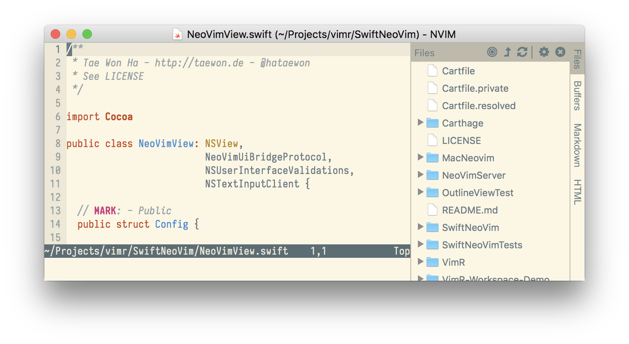Click the Cartfile document icon
Screen dimensions: 629x344
point(433,71)
